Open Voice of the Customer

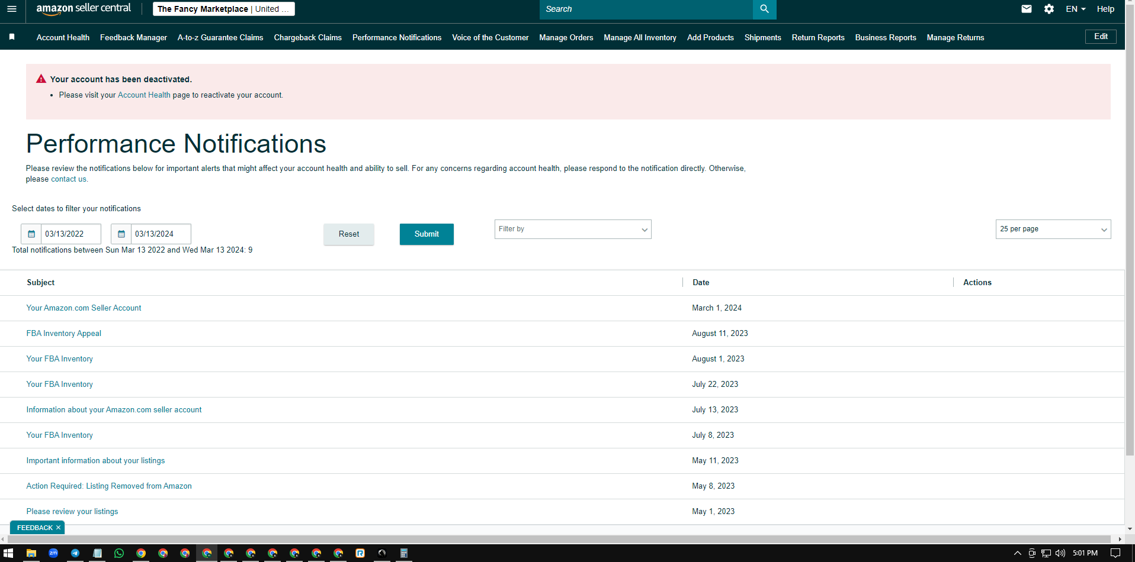click(490, 37)
